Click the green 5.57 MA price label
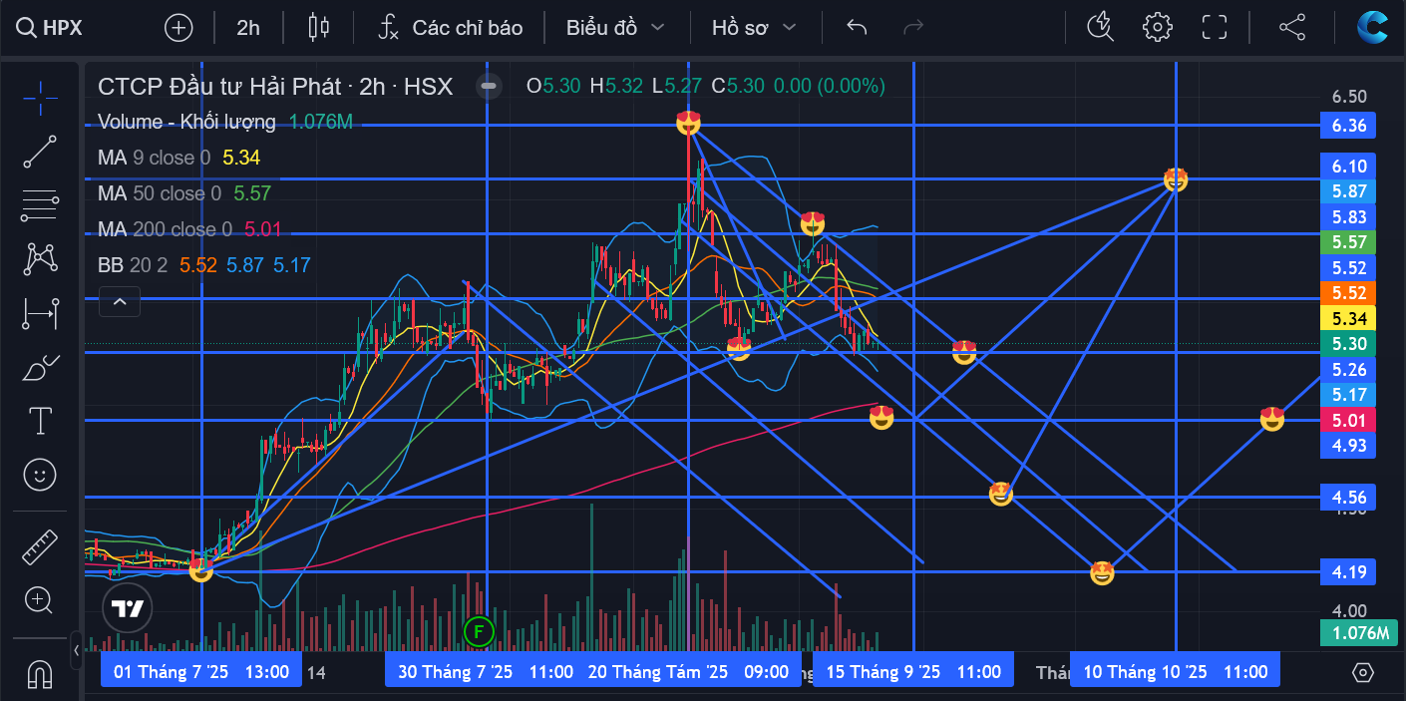This screenshot has width=1406, height=701. point(1348,242)
